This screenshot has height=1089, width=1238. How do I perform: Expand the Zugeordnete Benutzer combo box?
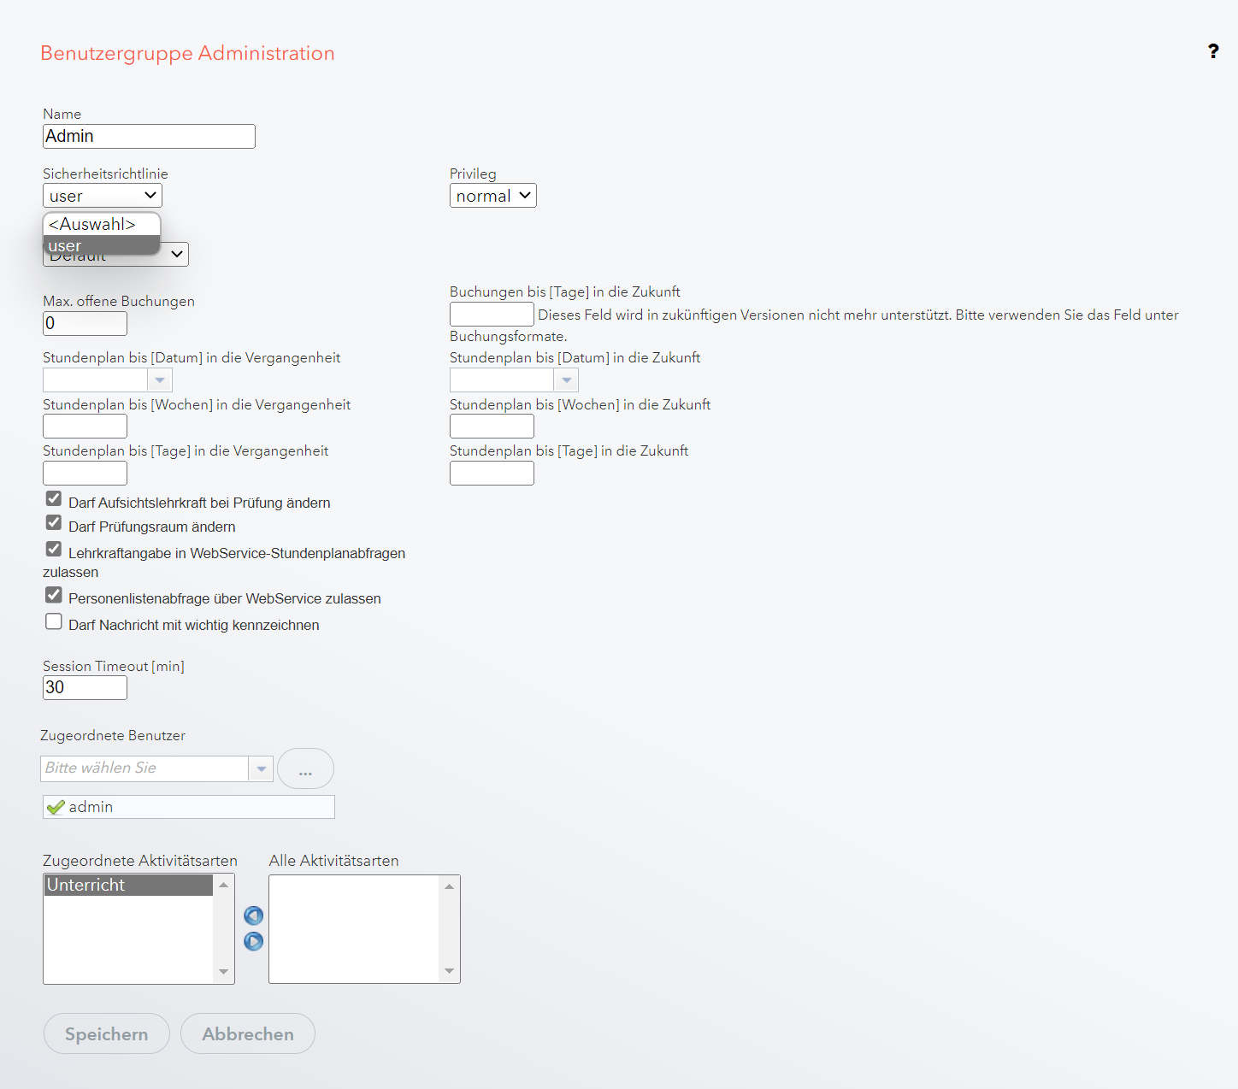[x=261, y=768]
